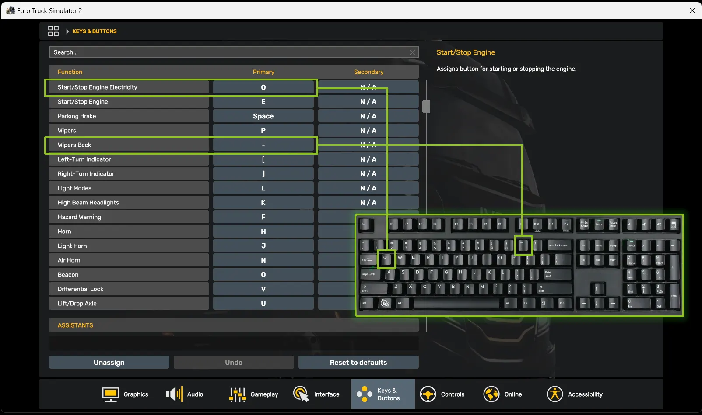The height and width of the screenshot is (415, 702).
Task: Click the Accessibility person icon
Action: click(x=555, y=394)
